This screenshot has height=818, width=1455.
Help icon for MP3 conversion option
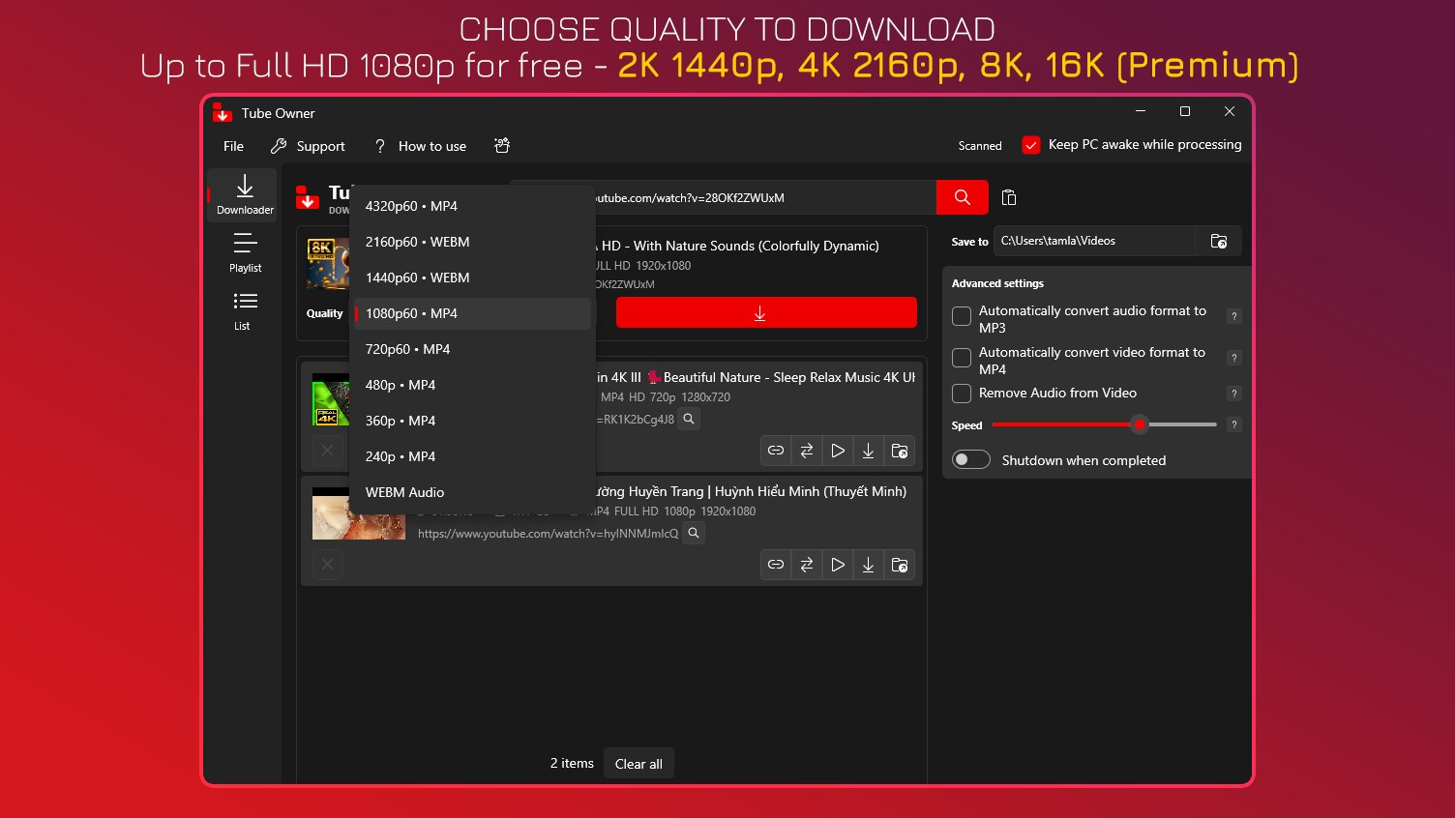(x=1234, y=316)
